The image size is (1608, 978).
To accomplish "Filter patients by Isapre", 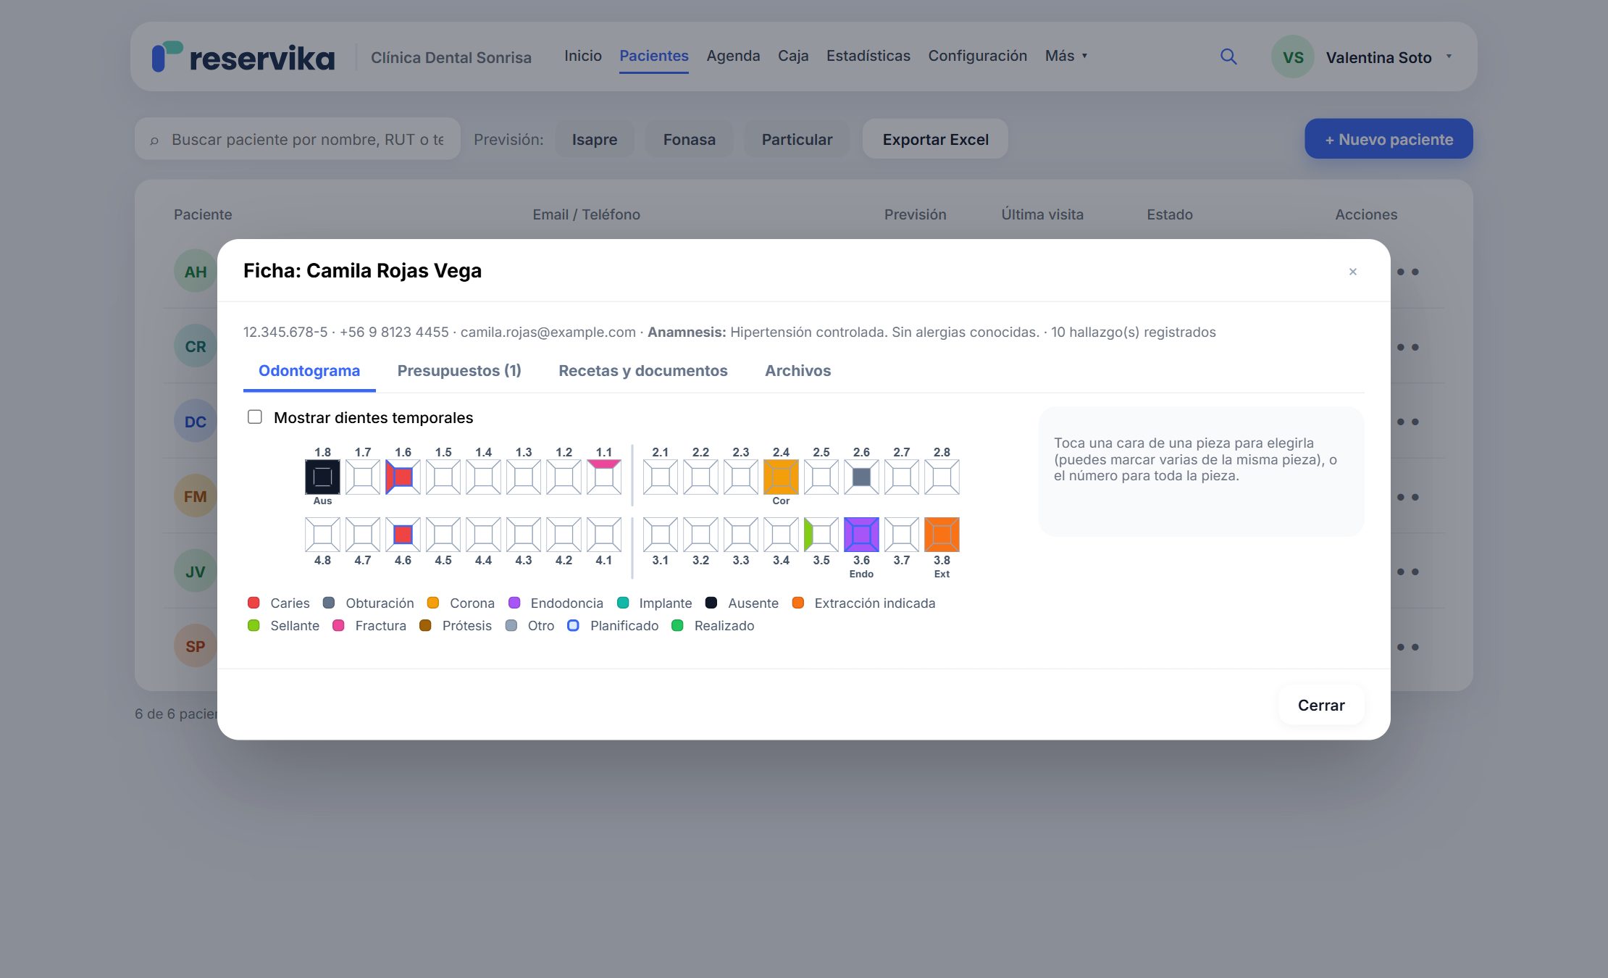I will (595, 139).
